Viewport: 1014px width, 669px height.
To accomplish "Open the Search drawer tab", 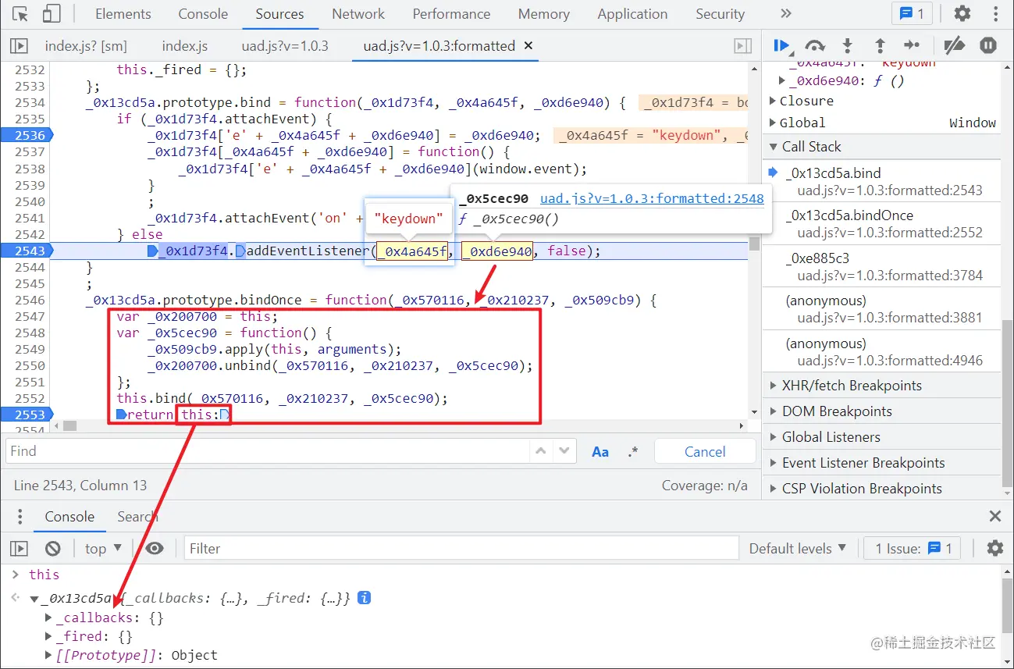I will point(137,517).
